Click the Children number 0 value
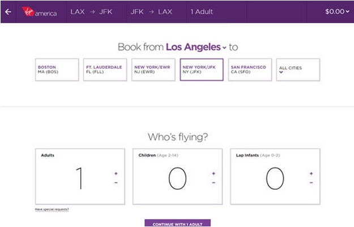 click(x=177, y=178)
